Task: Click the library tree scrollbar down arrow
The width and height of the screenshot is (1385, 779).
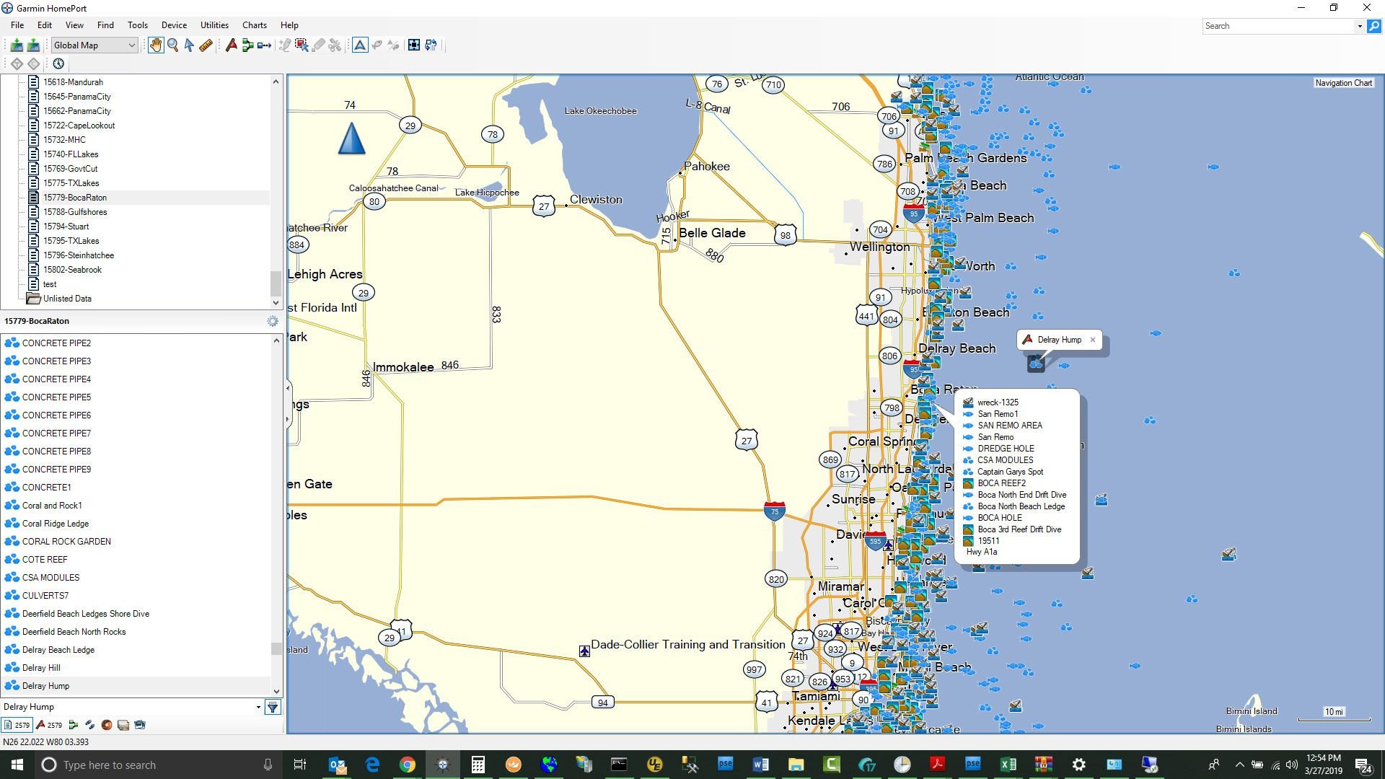Action: coord(276,303)
